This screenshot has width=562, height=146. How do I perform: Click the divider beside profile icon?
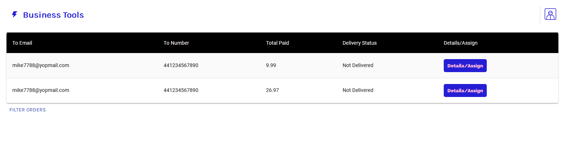(x=540, y=15)
